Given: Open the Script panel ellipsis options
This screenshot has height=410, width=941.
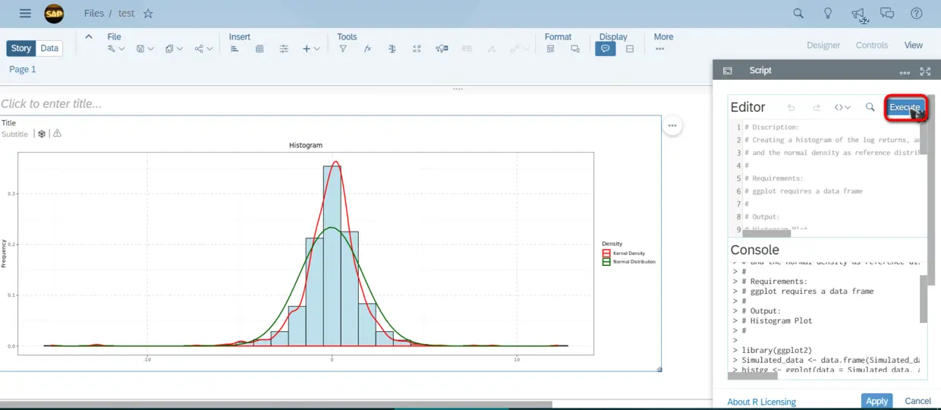Looking at the screenshot, I should [905, 71].
